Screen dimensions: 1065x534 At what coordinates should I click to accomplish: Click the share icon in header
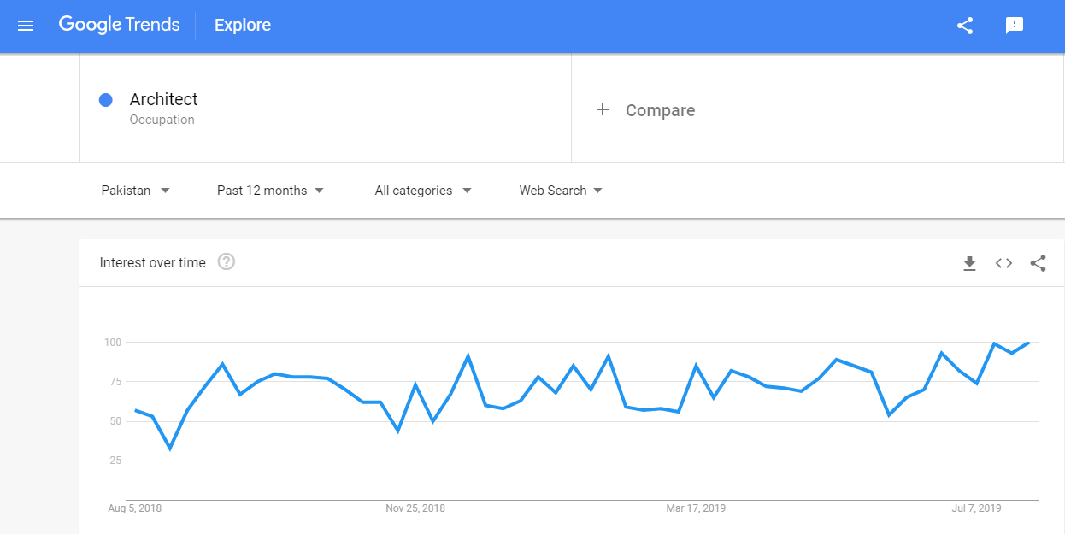[965, 26]
